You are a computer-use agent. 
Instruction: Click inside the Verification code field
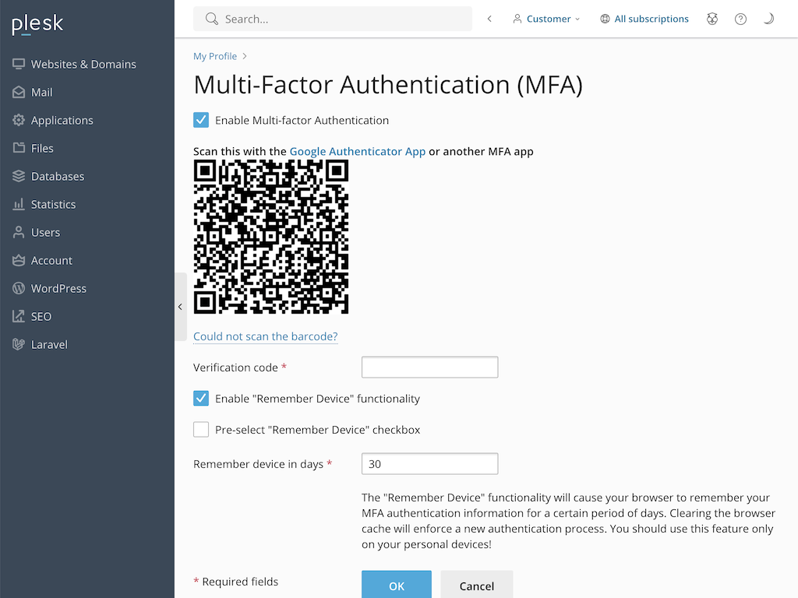(x=429, y=367)
